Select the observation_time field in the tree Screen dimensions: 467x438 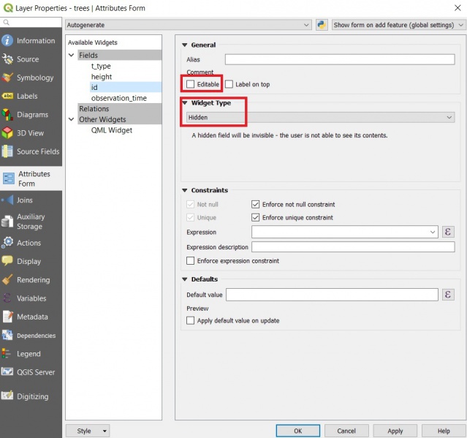(118, 98)
